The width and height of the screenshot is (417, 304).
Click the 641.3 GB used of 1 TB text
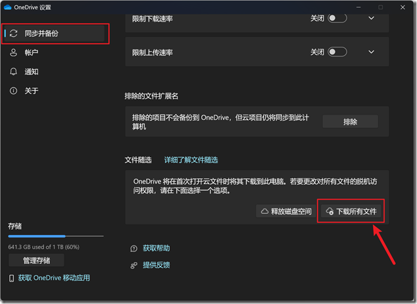[43, 247]
